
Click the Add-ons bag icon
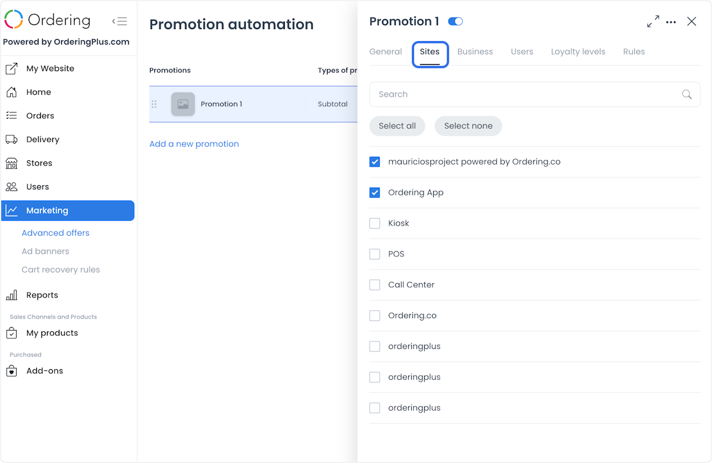[x=11, y=371]
